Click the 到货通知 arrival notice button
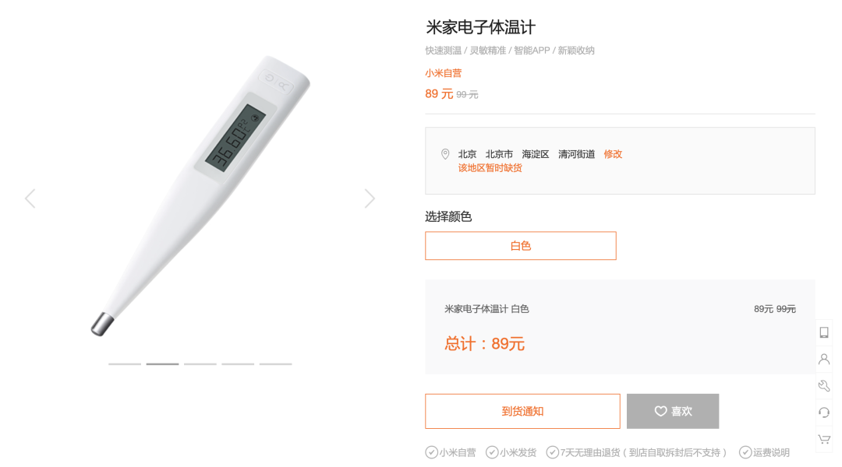Screen dimensions: 842x467 pyautogui.click(x=522, y=411)
